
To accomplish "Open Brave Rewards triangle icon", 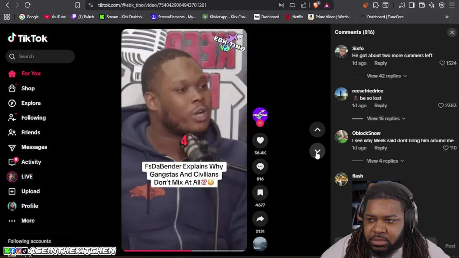I will click(x=327, y=5).
